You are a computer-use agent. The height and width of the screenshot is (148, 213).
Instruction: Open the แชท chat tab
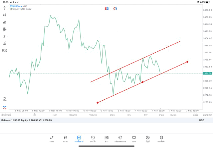tap(134, 139)
